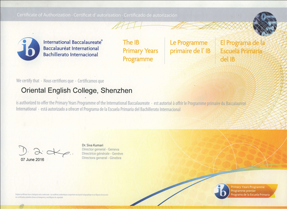Select the 'Certificado de autorización' header text
The image size is (287, 209).
150,15
